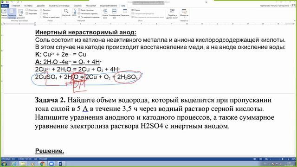Choose Одна страница zoom option
297x167 pixels.
tap(86, 10)
